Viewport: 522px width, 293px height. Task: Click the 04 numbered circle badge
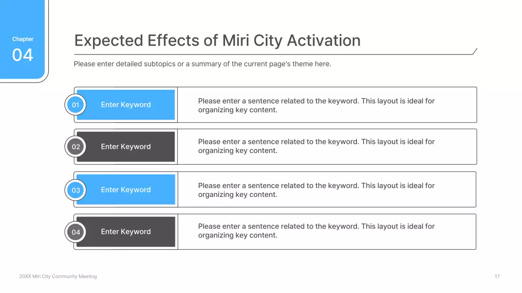pos(75,232)
